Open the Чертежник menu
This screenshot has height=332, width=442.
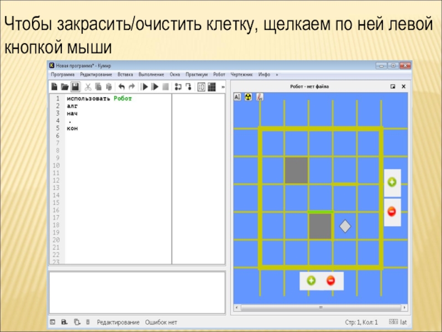pos(241,75)
